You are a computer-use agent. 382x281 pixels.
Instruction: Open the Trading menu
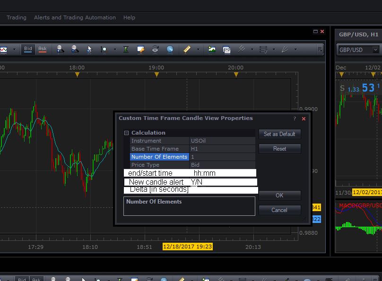[x=17, y=17]
